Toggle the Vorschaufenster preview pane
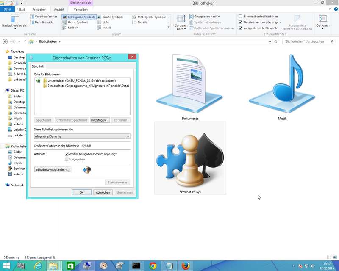 tap(44, 17)
